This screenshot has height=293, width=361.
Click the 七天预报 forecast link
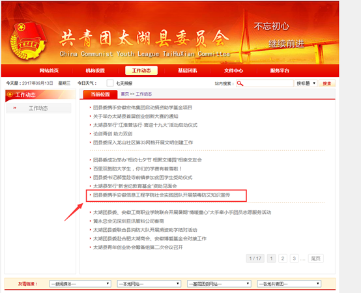click(x=124, y=83)
